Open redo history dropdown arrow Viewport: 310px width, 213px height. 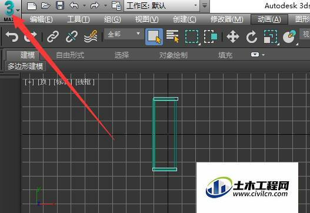pos(105,6)
